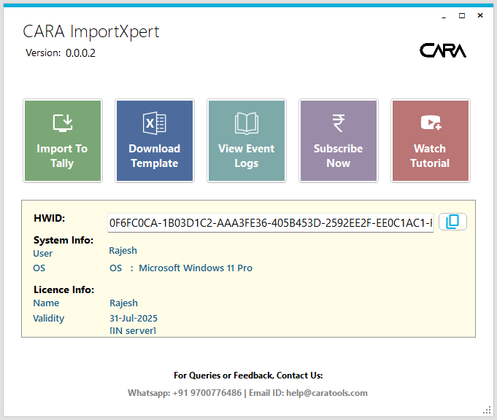Click the Version 0.0.0.2 label
The width and height of the screenshot is (497, 420).
[61, 53]
